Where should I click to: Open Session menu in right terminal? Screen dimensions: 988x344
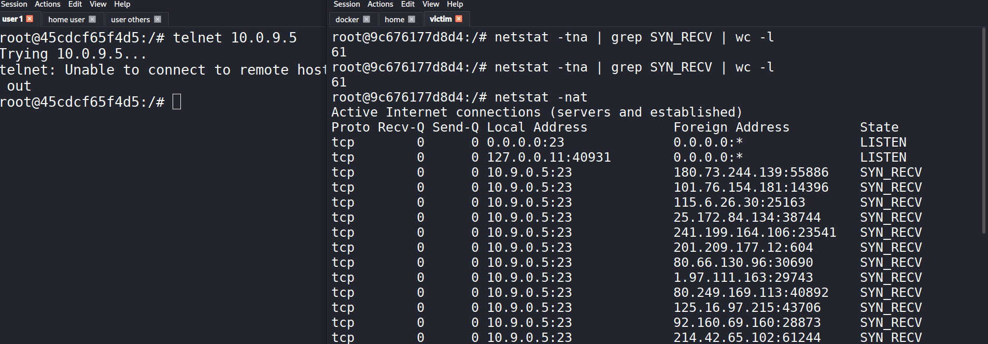347,4
